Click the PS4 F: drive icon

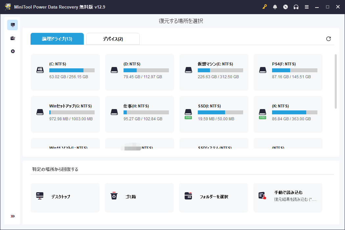click(263, 70)
